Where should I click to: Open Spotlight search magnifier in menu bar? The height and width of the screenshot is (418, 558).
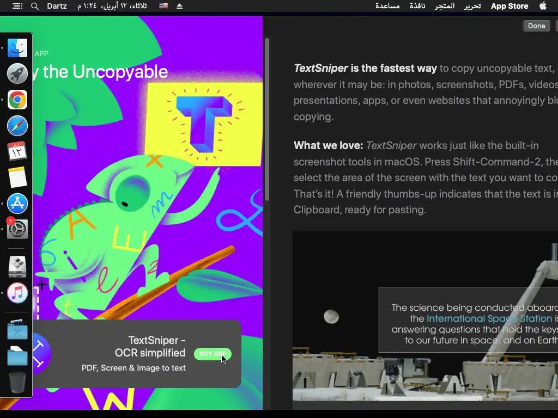[x=34, y=6]
